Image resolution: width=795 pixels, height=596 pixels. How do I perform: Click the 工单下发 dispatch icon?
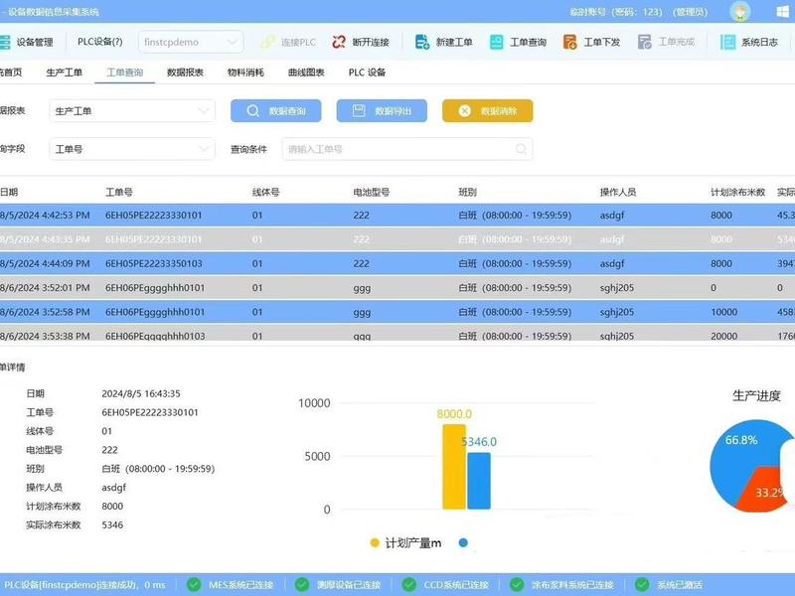tap(569, 42)
